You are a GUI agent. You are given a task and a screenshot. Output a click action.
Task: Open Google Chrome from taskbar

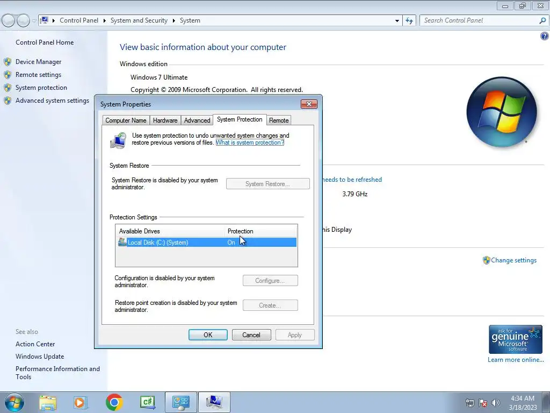coord(114,402)
